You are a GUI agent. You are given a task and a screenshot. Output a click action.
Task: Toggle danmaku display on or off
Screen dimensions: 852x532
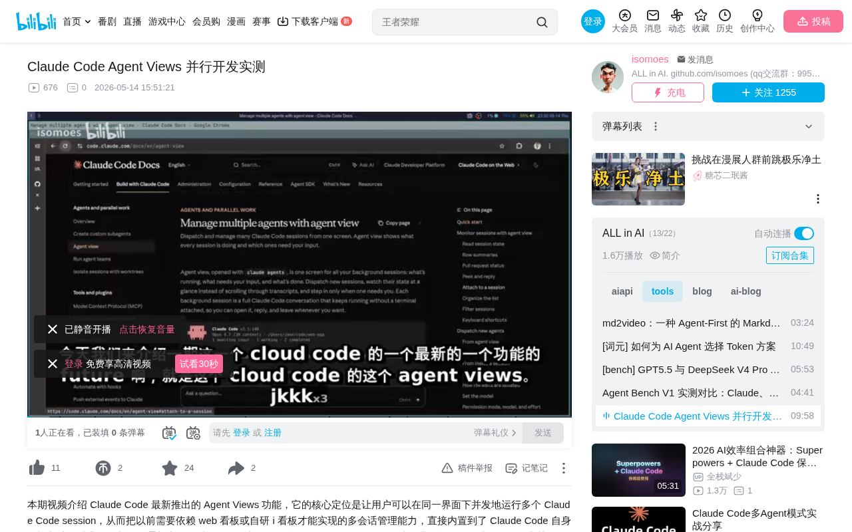pos(169,433)
